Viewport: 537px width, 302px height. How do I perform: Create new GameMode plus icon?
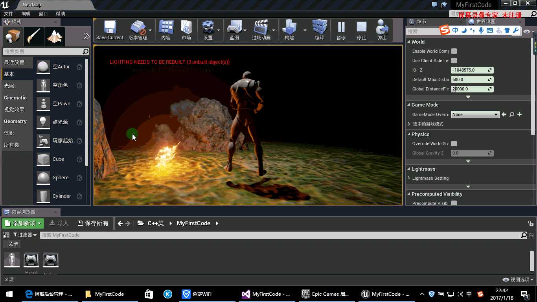[x=519, y=114]
